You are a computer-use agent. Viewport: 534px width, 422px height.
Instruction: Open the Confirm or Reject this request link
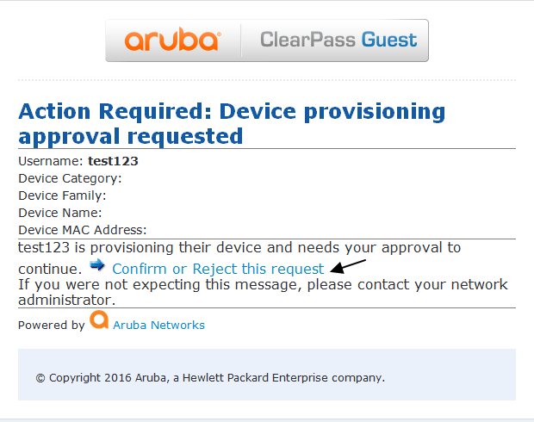[x=218, y=269]
